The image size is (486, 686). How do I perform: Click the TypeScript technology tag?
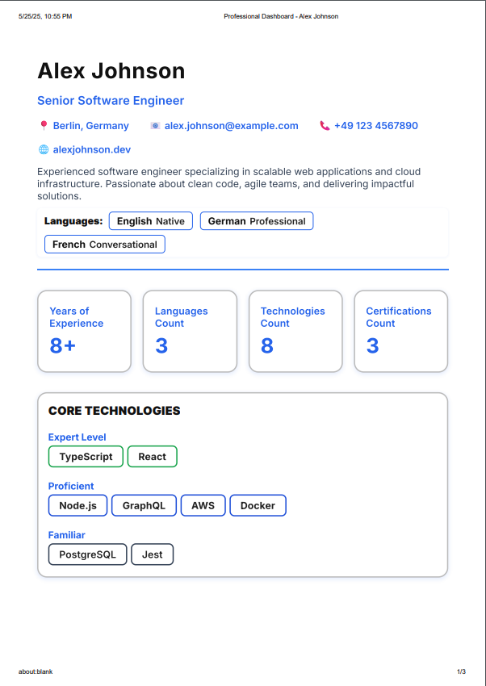coord(86,456)
